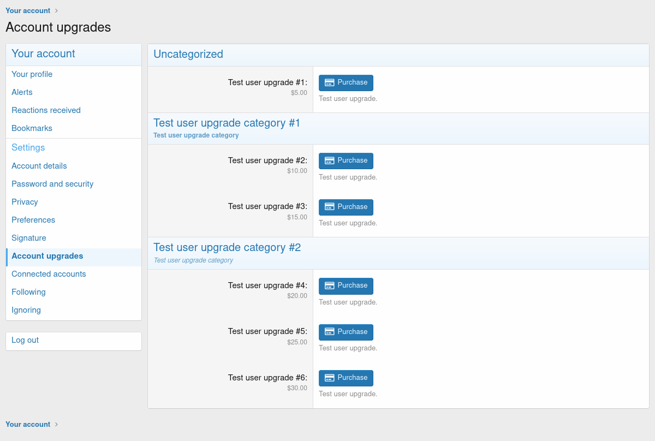Go to Your profile page

(x=32, y=74)
